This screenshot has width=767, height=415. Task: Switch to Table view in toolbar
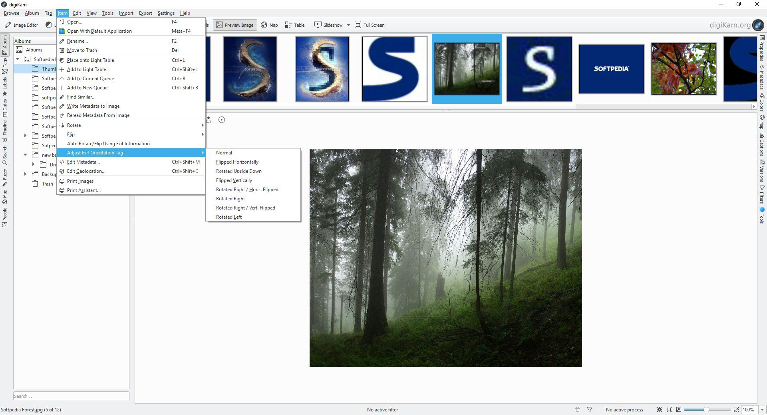295,25
